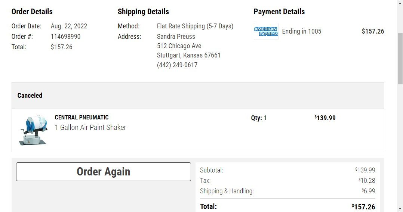The height and width of the screenshot is (212, 403).
Task: Click the CENTRAL PNEUMATIC brand name
Action: pyautogui.click(x=82, y=117)
